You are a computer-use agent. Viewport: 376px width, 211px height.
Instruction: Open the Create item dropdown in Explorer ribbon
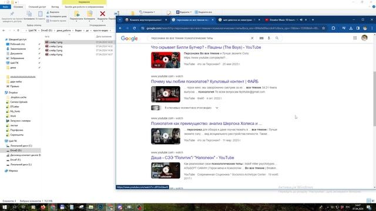coord(147,12)
